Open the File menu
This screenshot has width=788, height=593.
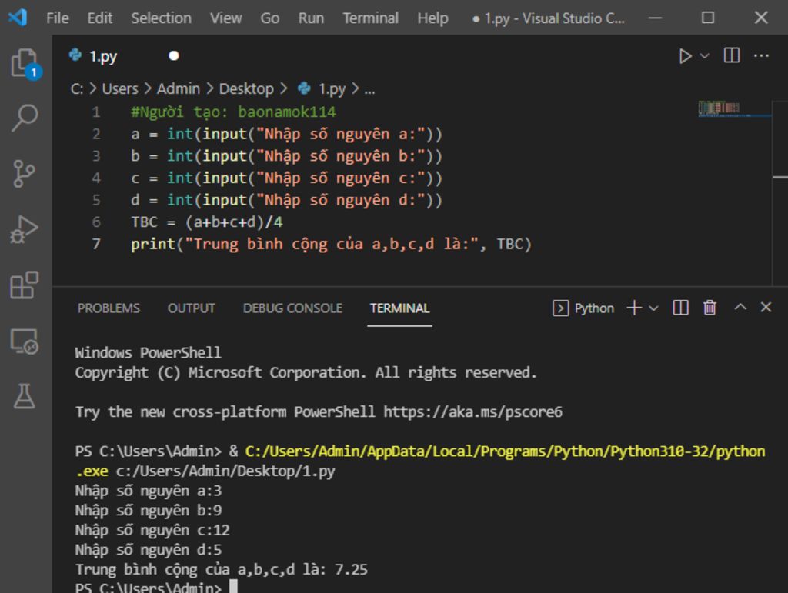click(x=57, y=18)
